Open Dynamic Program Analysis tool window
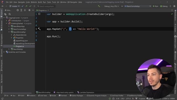The height and width of the screenshot is (100, 177). coord(97,96)
